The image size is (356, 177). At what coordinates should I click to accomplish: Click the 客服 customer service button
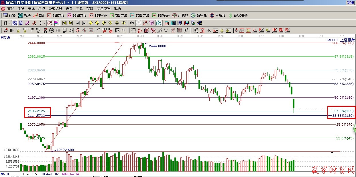coord(351,2)
